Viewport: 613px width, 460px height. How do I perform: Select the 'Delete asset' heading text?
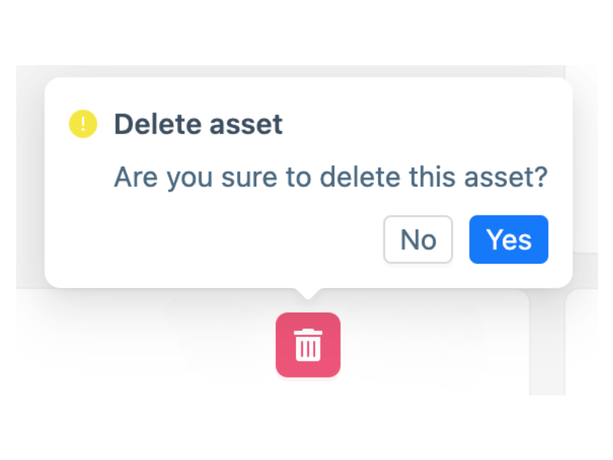[x=198, y=124]
